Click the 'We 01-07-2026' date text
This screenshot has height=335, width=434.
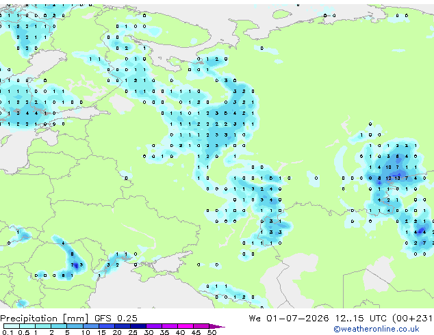coord(289,319)
